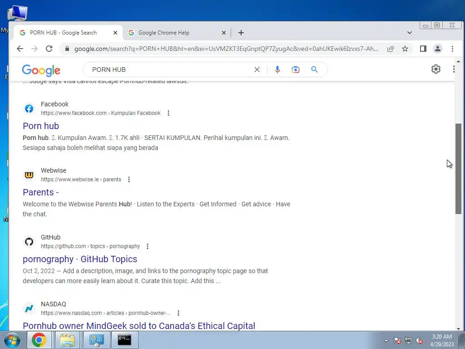The height and width of the screenshot is (349, 465).
Task: Open Chrome three-dot menu
Action: (453, 49)
